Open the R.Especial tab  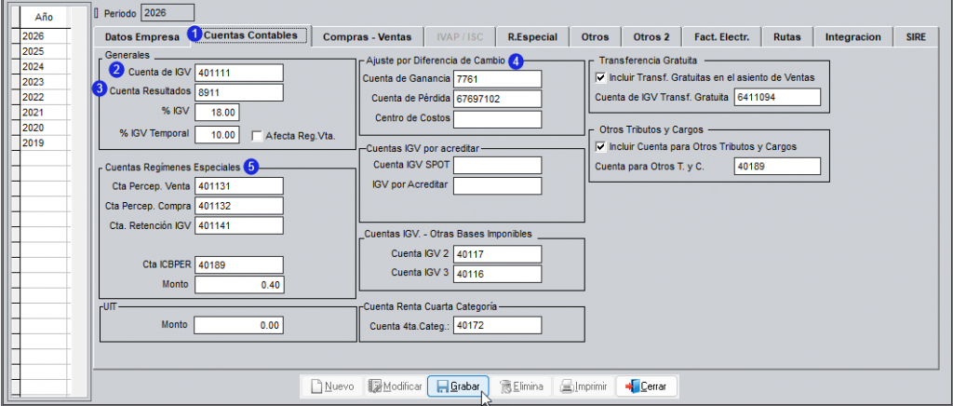(532, 37)
